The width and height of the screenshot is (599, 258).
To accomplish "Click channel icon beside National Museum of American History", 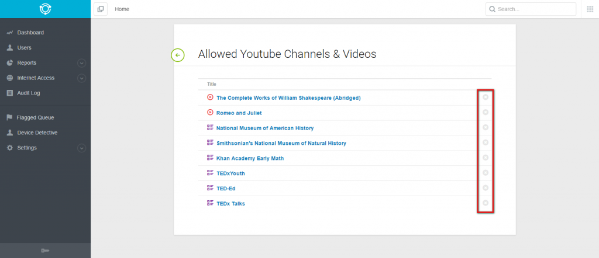I will pyautogui.click(x=210, y=127).
